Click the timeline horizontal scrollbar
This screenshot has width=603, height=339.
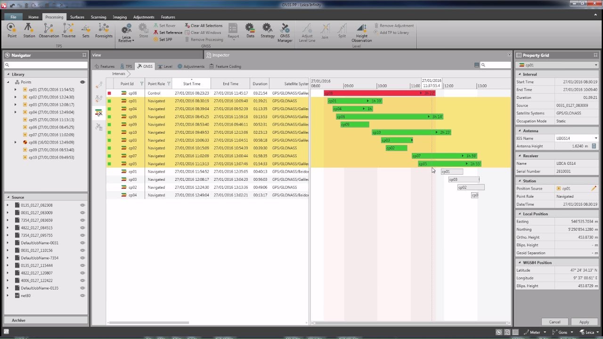[x=410, y=323]
